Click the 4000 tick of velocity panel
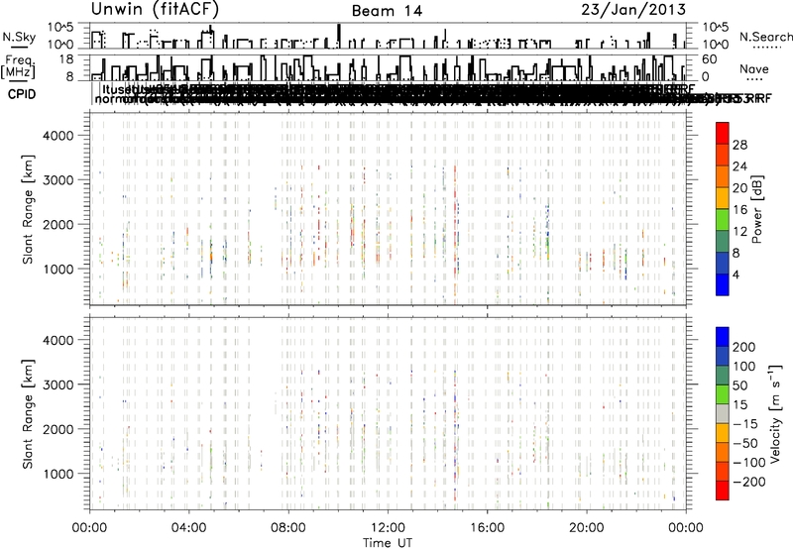The image size is (793, 549). coord(57,340)
